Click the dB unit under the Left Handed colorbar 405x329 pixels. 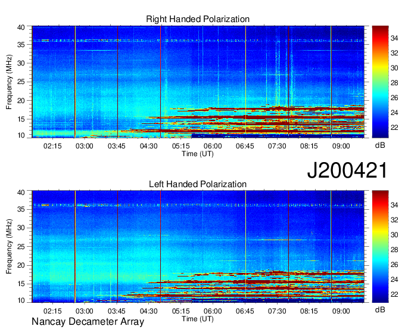tap(380, 309)
